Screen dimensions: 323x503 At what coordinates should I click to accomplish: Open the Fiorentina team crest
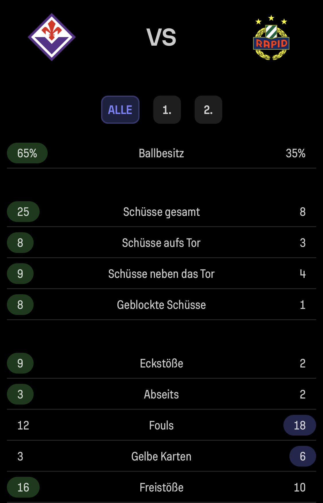point(52,37)
